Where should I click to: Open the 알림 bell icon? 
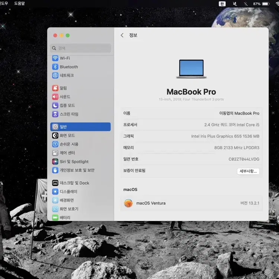coord(55,88)
